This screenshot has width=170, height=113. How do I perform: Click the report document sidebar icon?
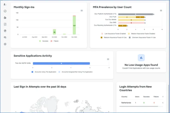(5, 24)
